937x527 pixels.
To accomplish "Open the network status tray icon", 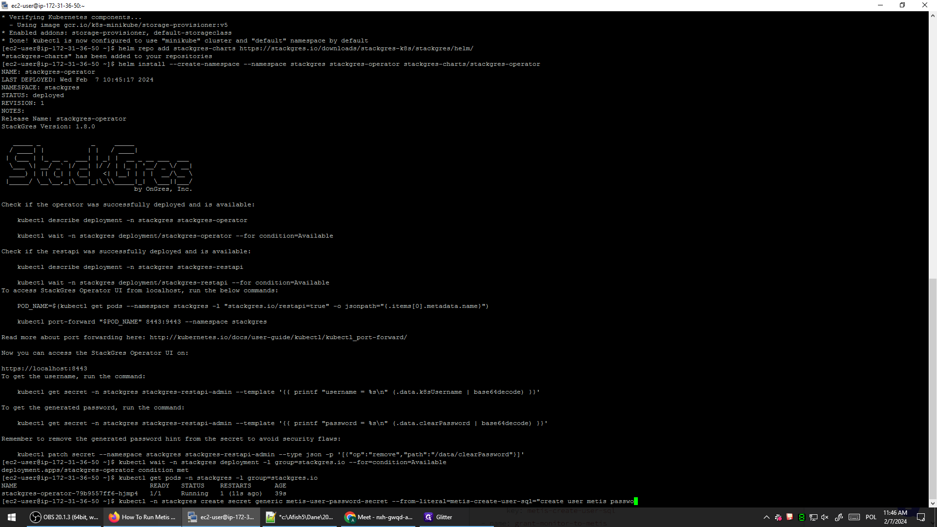I will (x=813, y=517).
